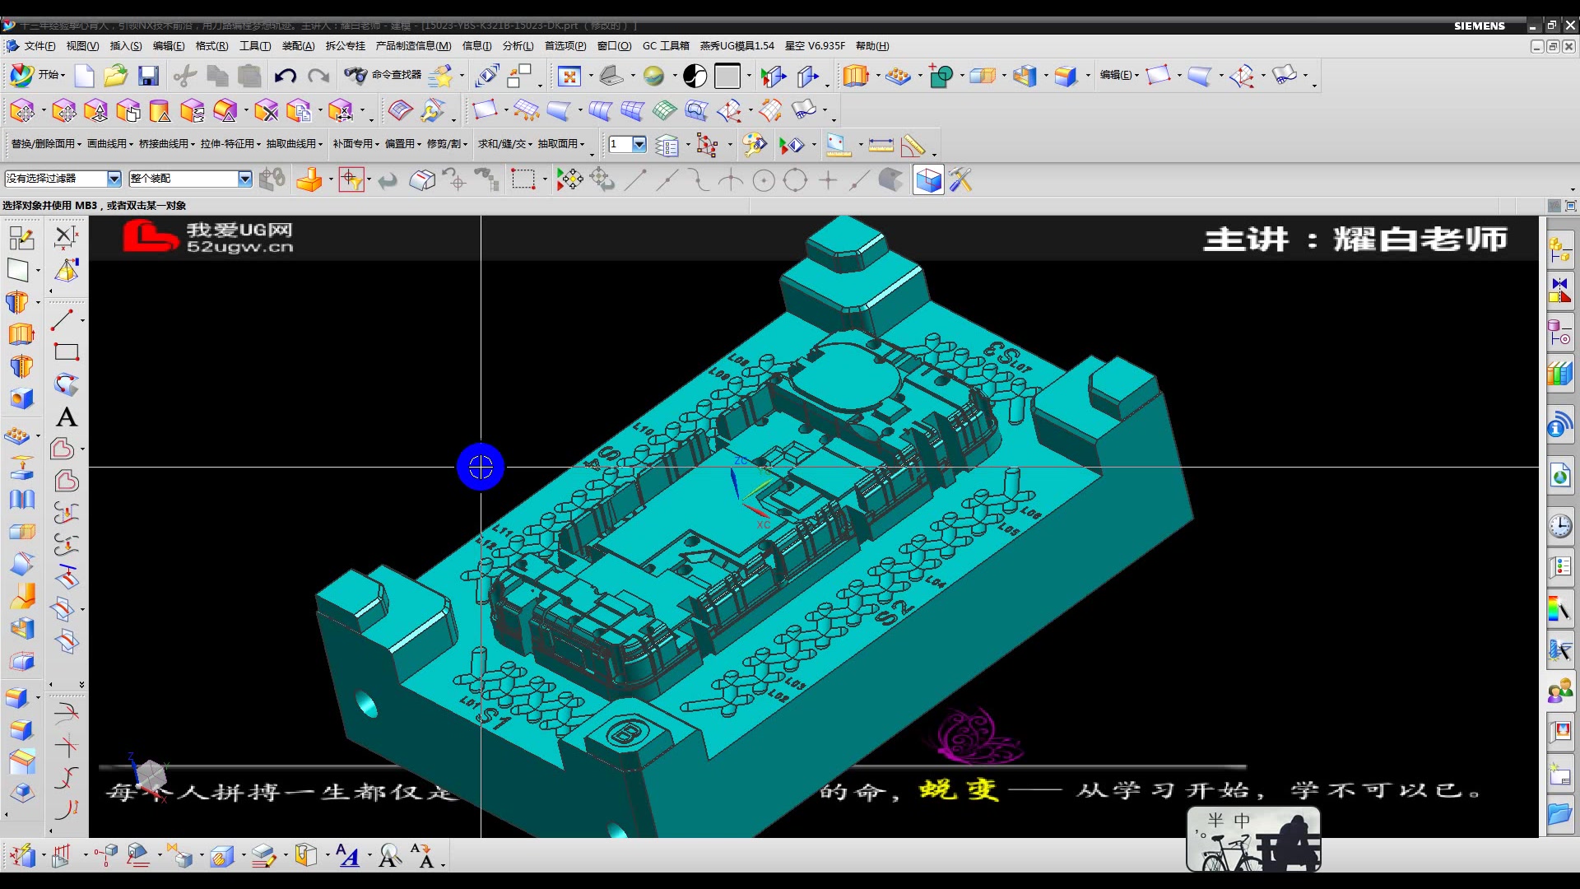
Task: Select the Text 'A' tool in left sidebar
Action: click(67, 417)
